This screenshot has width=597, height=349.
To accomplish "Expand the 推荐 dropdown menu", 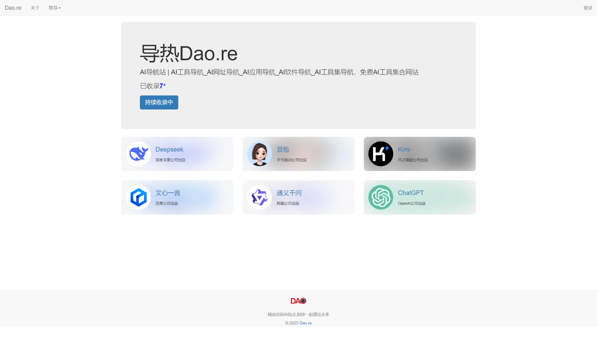I will (55, 8).
